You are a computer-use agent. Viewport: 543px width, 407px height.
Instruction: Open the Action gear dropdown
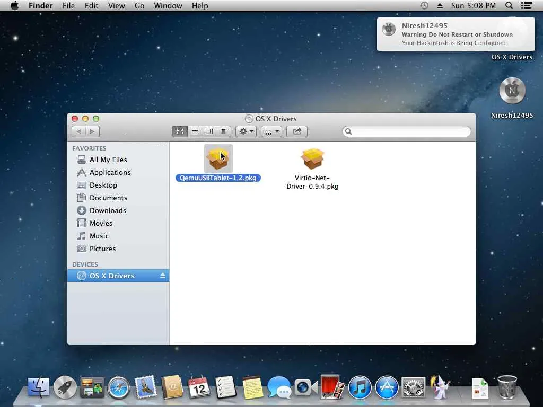tap(246, 131)
